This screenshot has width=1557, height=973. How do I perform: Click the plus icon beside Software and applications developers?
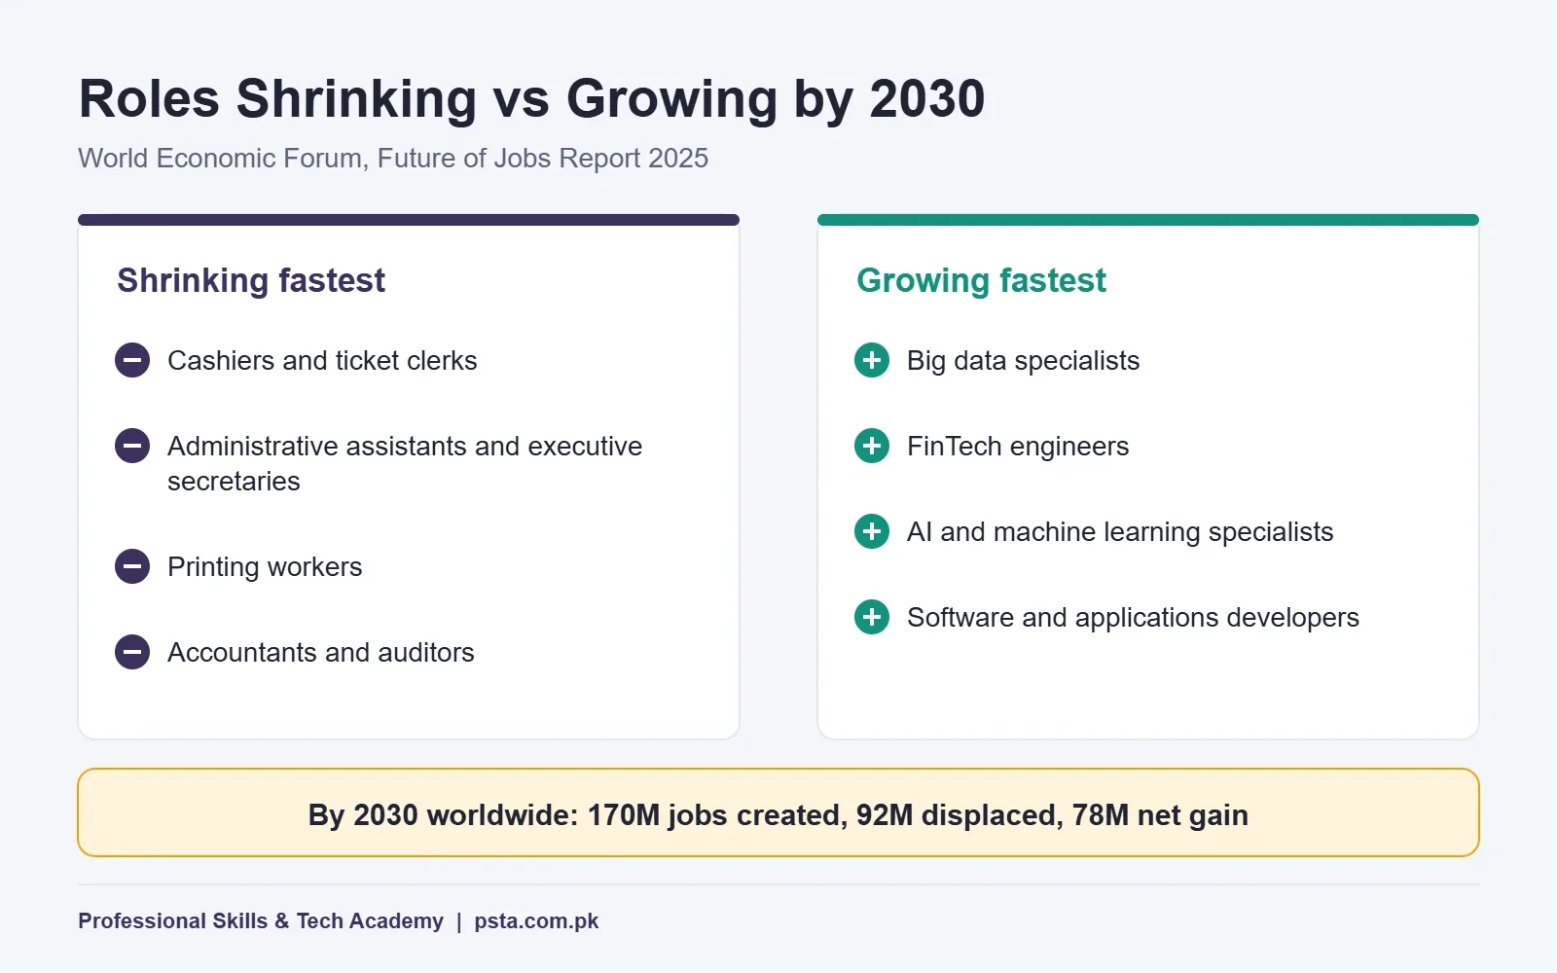tap(872, 617)
